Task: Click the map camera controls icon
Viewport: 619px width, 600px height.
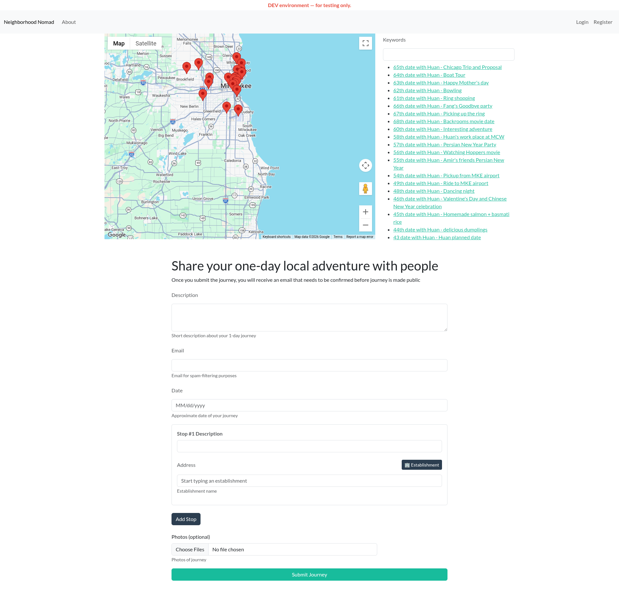Action: click(x=365, y=165)
